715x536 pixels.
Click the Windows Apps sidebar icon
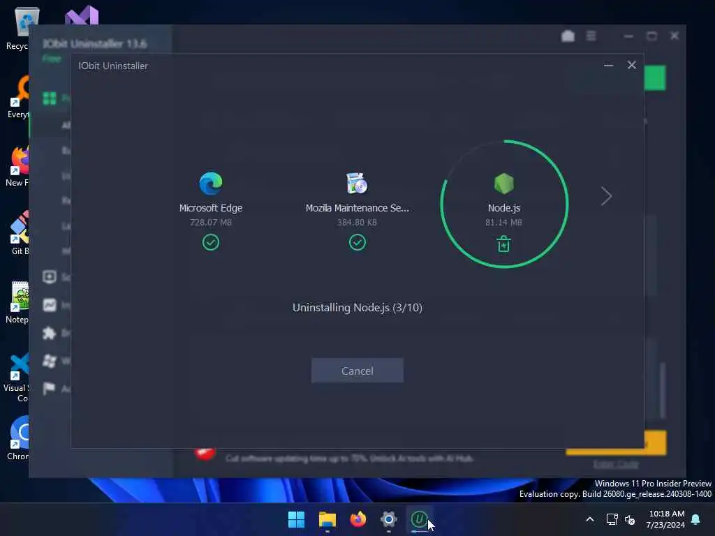click(50, 361)
